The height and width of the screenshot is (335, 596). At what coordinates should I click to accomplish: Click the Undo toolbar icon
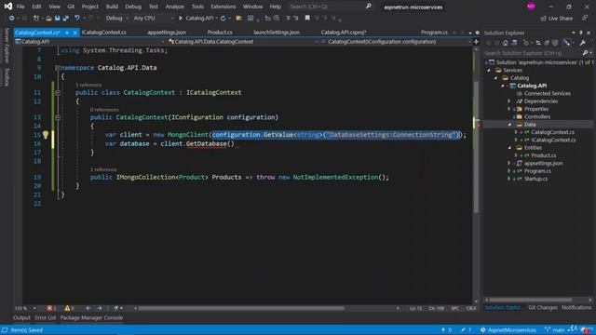[x=77, y=19]
